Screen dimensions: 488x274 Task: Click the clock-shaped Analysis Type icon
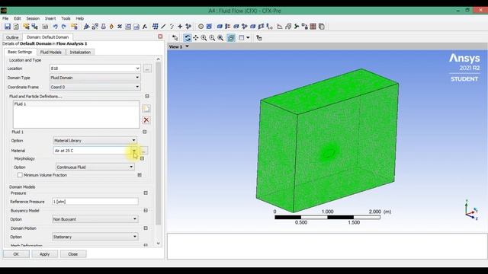(201, 27)
